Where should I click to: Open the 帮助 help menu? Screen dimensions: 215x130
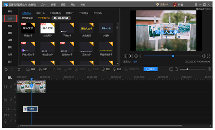point(83,5)
